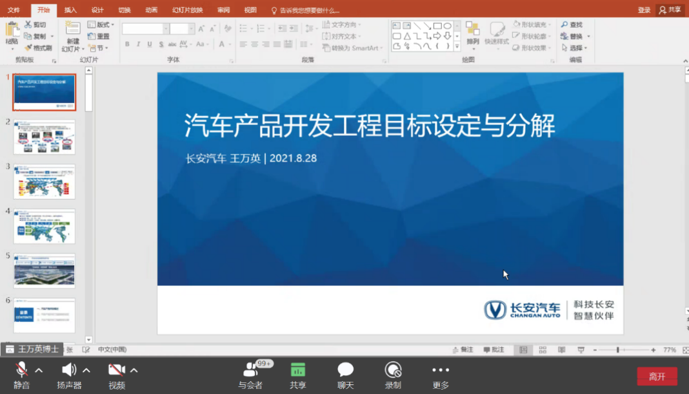Viewport: 689px width, 394px height.
Task: Click the green share screen (共享) icon
Action: pyautogui.click(x=297, y=370)
